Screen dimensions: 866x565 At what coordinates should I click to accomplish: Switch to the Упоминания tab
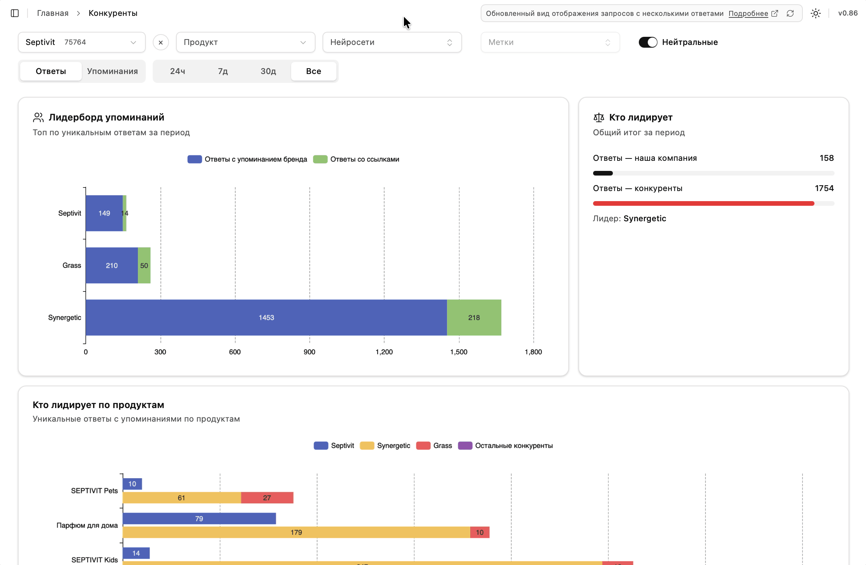point(112,71)
